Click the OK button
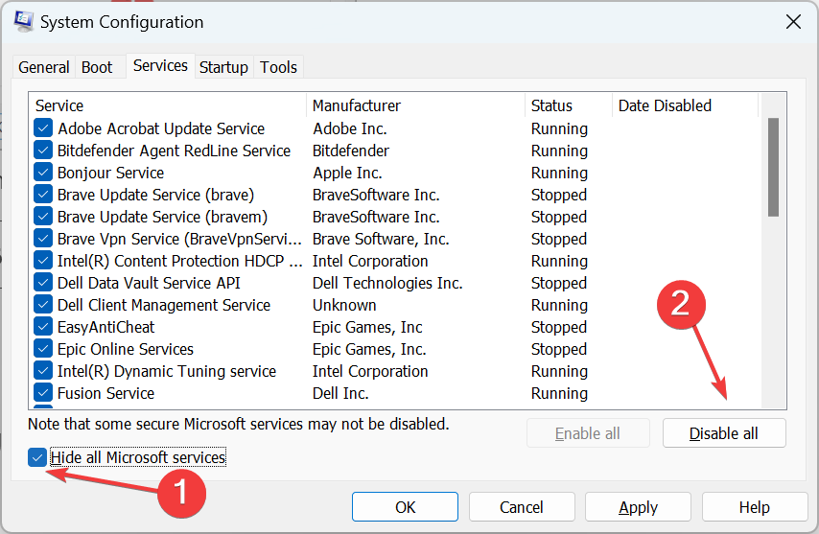This screenshot has width=819, height=534. [405, 507]
